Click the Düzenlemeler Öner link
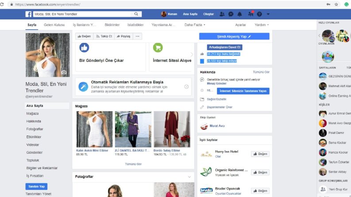This screenshot has width=351, height=197. click(x=220, y=107)
